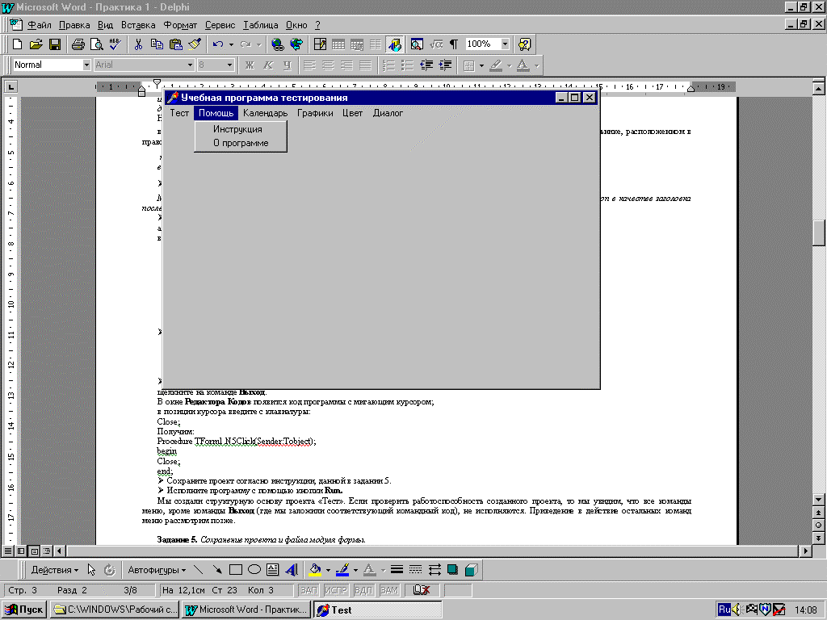This screenshot has width=827, height=620.
Task: Expand the Borders button dropdown arrow
Action: pyautogui.click(x=481, y=65)
